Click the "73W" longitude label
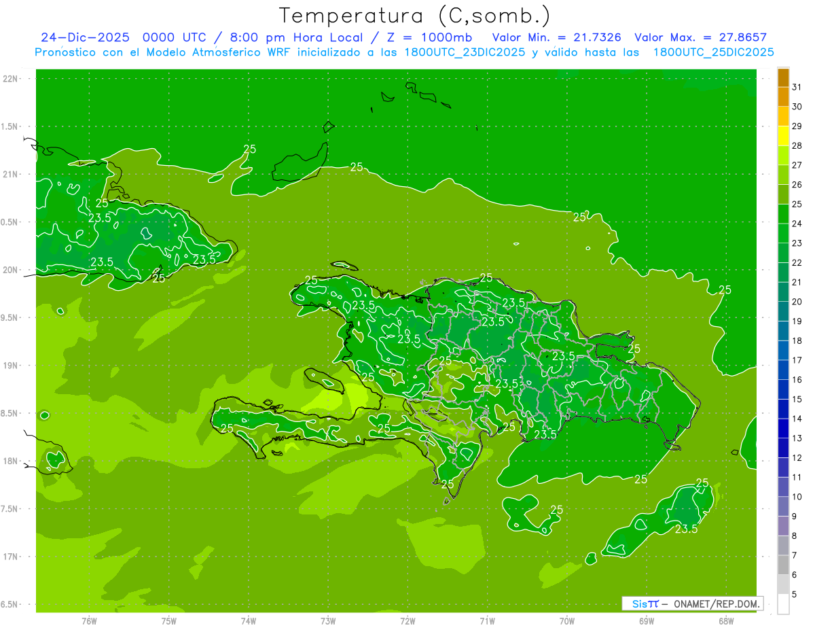The height and width of the screenshot is (630, 815). point(328,620)
